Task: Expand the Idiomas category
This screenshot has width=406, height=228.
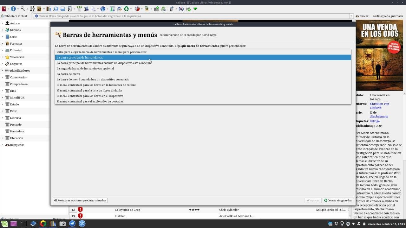Action: pos(2,30)
